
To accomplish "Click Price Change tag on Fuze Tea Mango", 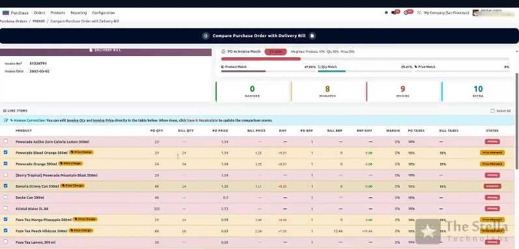I will (85, 219).
